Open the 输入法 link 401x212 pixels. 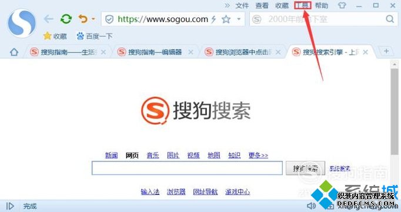[150, 191]
